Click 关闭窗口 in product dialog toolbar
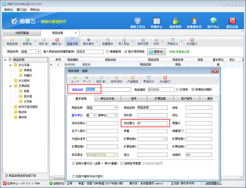The height and width of the screenshot is (188, 246). tap(165, 79)
